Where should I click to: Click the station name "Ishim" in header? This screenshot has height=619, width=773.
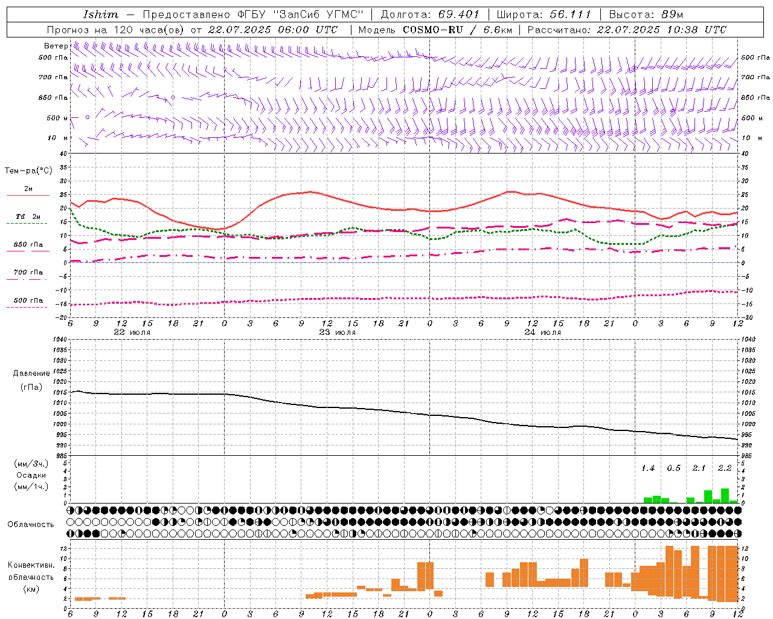[x=100, y=15]
